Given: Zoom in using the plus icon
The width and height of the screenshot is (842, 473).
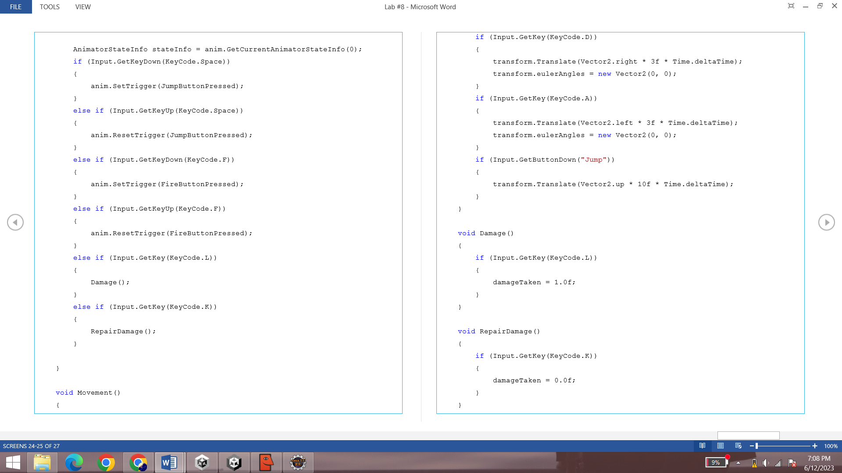Looking at the screenshot, I should [815, 446].
